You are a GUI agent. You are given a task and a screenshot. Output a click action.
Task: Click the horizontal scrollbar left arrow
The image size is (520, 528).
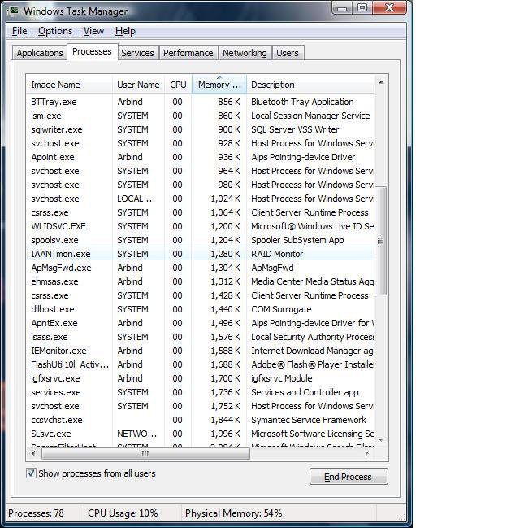coord(33,453)
